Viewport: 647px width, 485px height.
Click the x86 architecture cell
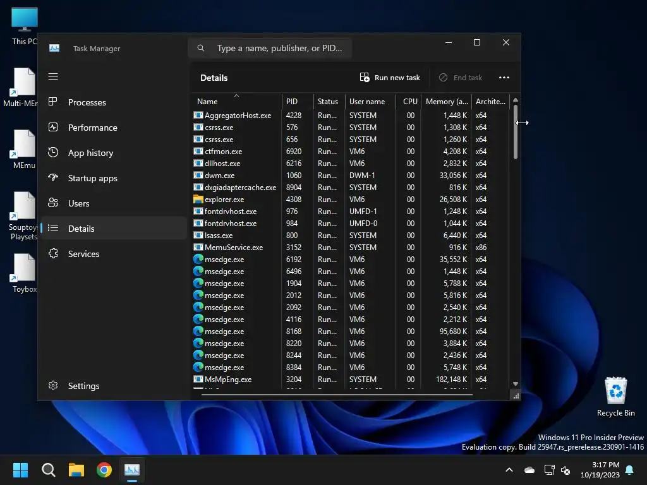(481, 247)
